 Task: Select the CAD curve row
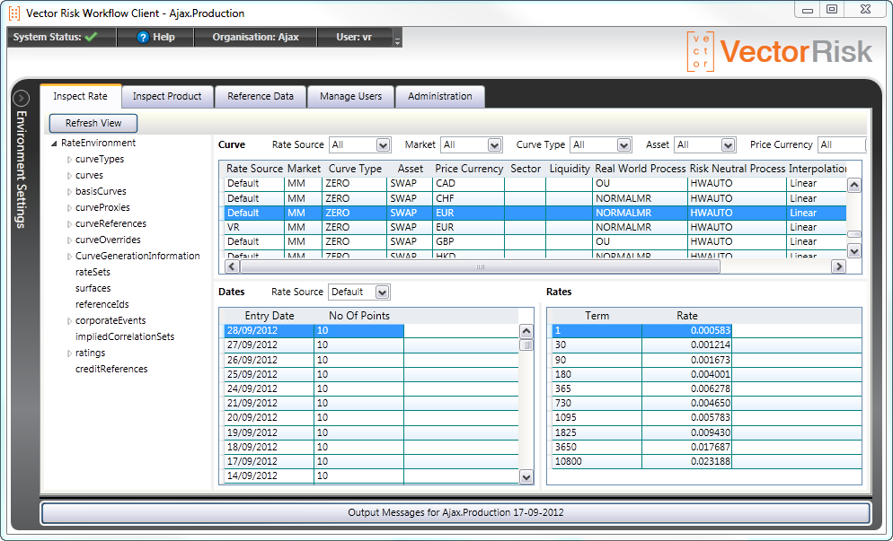535,183
